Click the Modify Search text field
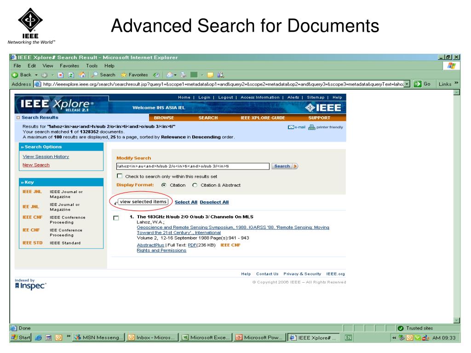 click(x=193, y=166)
